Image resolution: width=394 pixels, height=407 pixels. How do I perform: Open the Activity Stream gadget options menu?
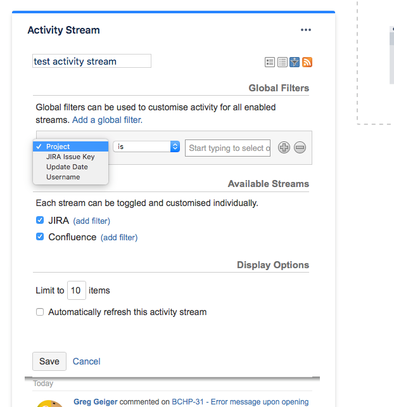point(306,30)
